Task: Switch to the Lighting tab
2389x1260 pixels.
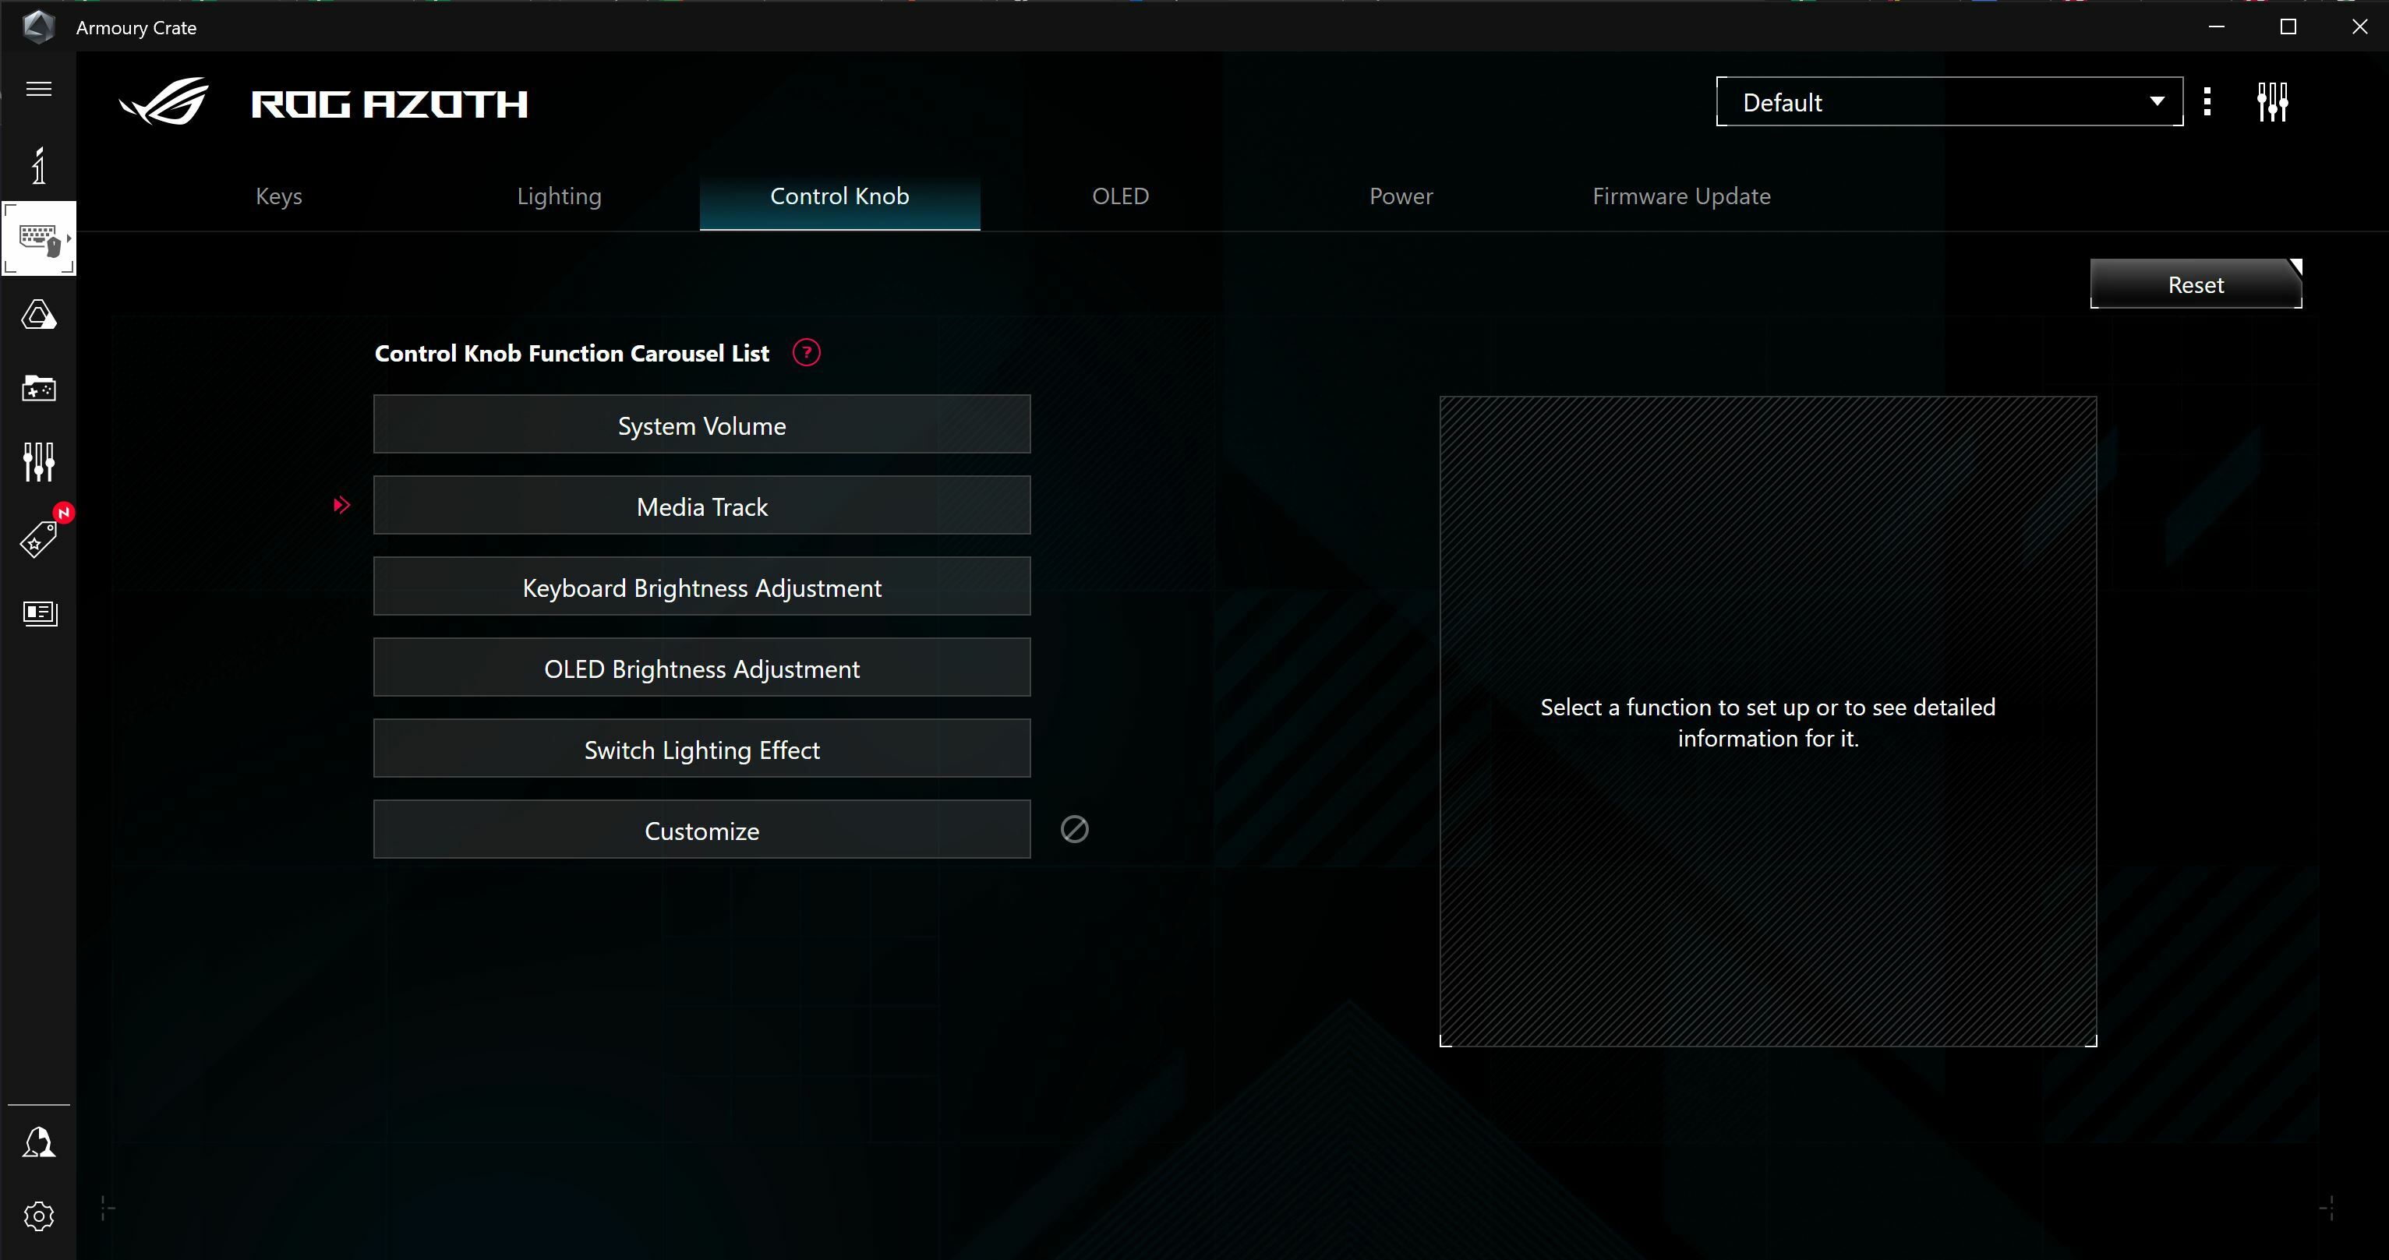Action: coord(558,196)
